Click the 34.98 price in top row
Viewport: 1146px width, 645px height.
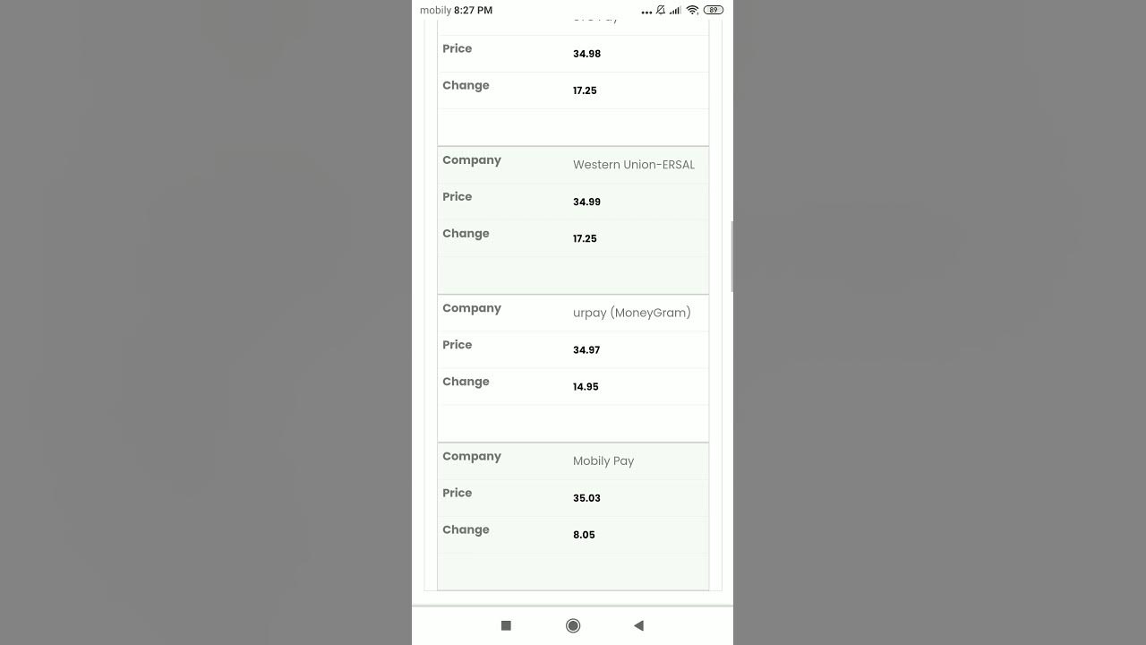pyautogui.click(x=586, y=54)
